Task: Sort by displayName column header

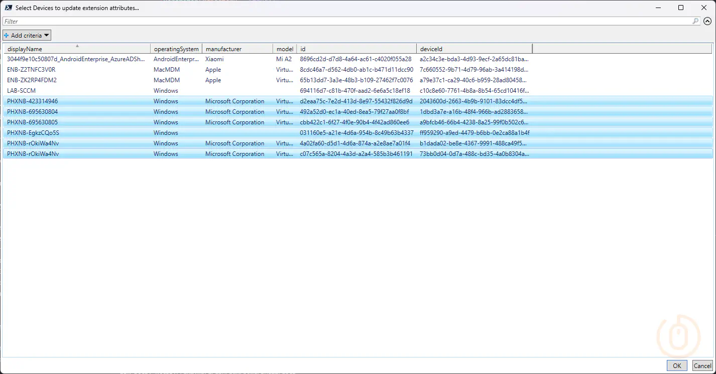Action: click(x=75, y=49)
